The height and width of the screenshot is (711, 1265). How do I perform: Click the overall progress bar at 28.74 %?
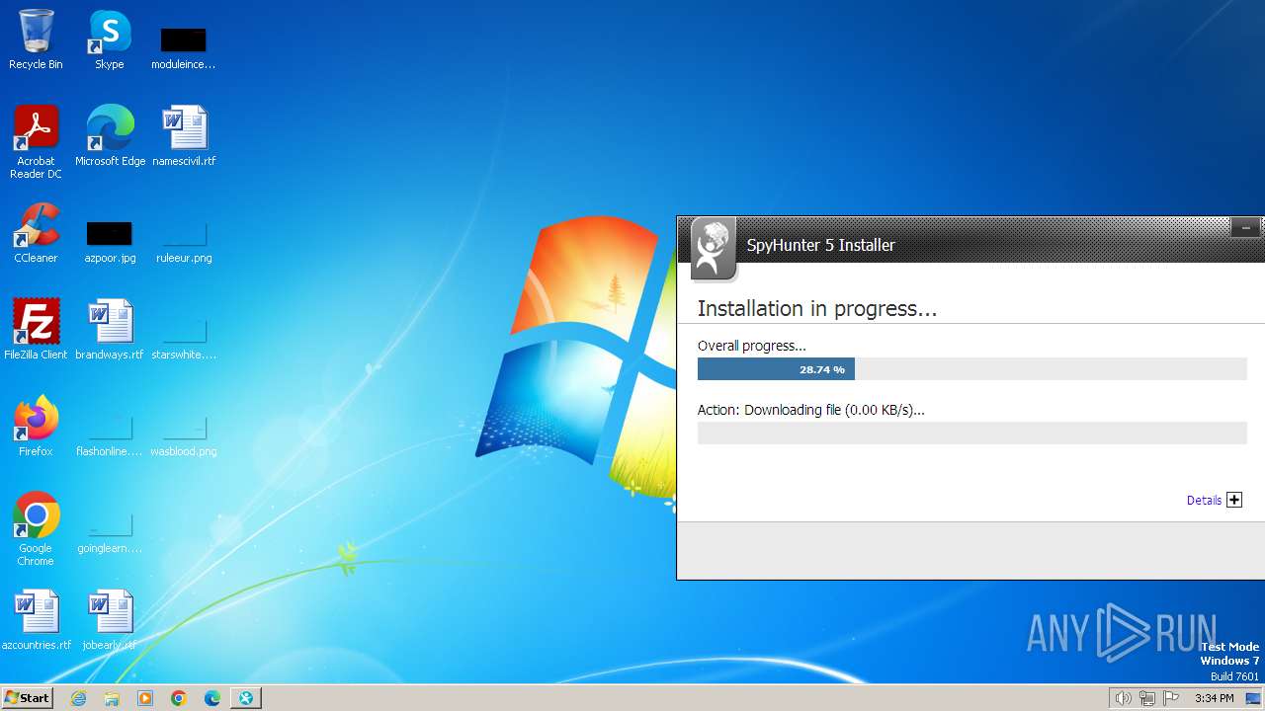coord(972,369)
